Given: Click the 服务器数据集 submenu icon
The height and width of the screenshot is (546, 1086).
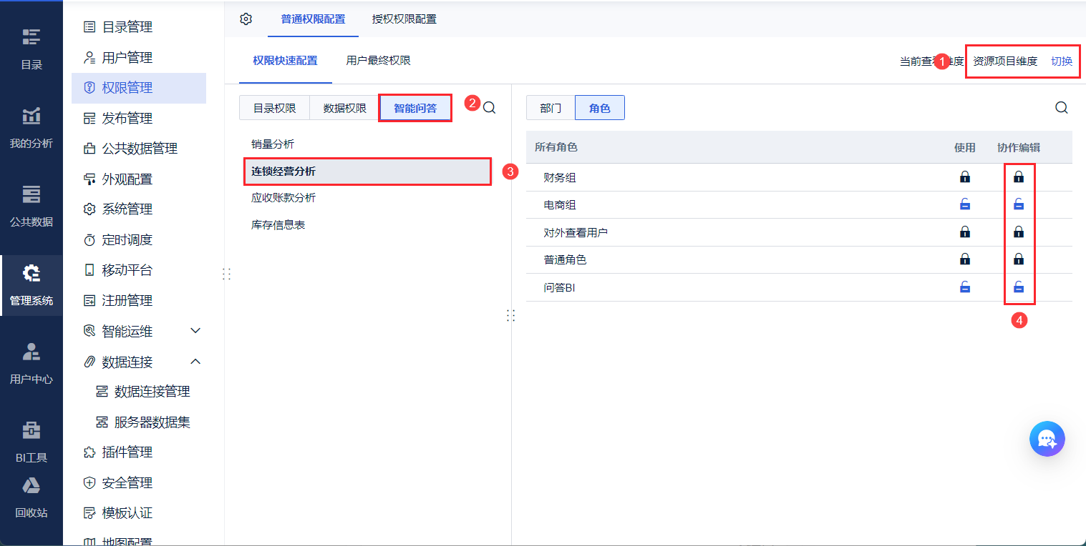Looking at the screenshot, I should (102, 422).
